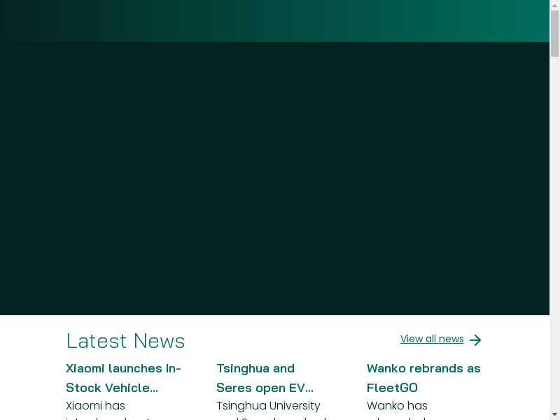Open the View all news link
Viewport: 560px width, 420px height.
432,339
